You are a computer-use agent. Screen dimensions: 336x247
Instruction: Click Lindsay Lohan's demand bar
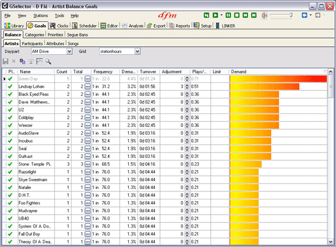tap(265, 87)
